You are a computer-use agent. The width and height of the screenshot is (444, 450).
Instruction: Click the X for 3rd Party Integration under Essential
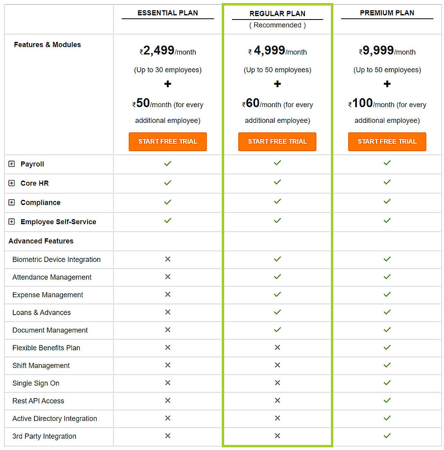coord(167,436)
